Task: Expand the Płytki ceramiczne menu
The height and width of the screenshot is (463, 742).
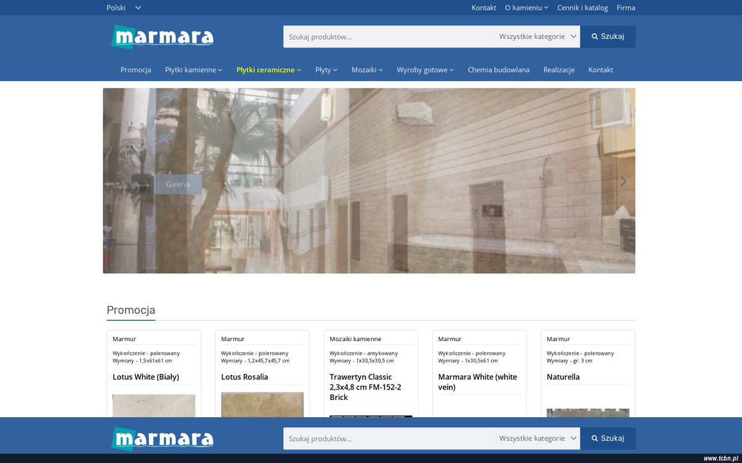Action: [269, 70]
